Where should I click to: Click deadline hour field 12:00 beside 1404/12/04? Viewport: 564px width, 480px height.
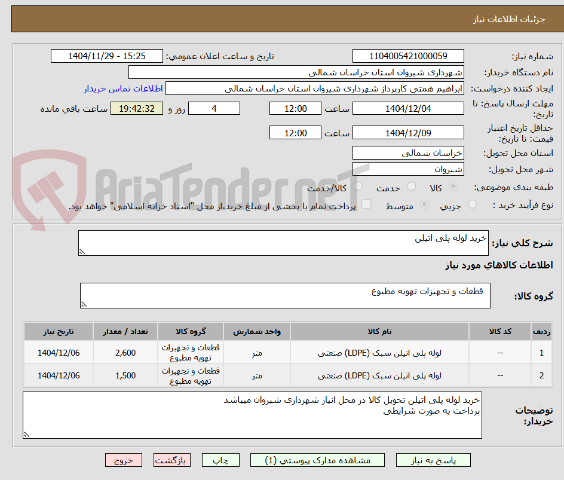point(295,108)
